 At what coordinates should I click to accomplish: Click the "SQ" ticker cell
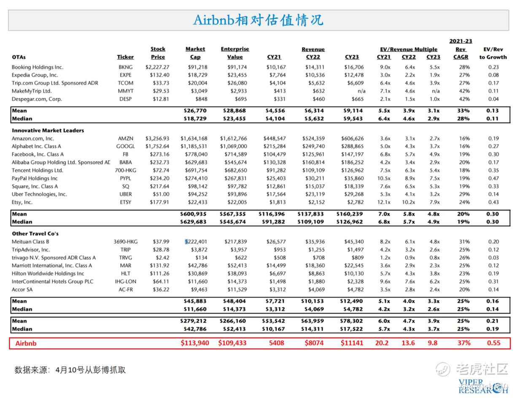coord(125,186)
